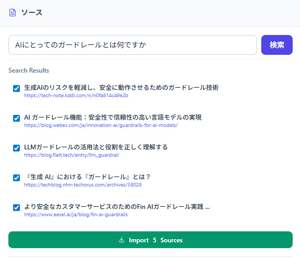
Task: Open the techblog.nhn-techorus.com archives link
Action: pos(83,185)
